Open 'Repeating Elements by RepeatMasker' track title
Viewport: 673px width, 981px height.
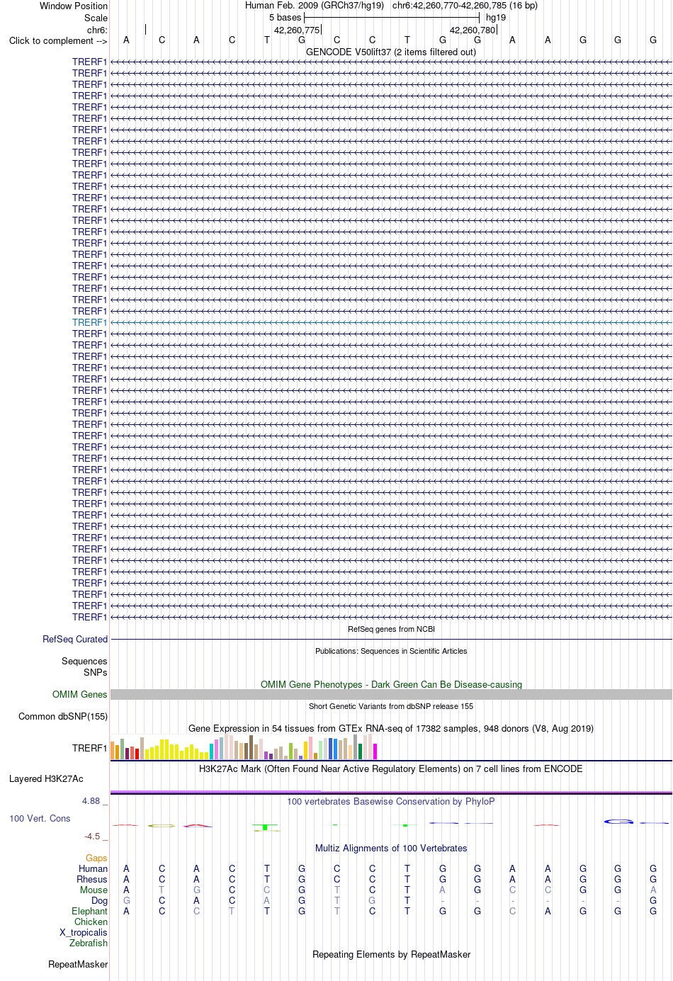tap(391, 954)
